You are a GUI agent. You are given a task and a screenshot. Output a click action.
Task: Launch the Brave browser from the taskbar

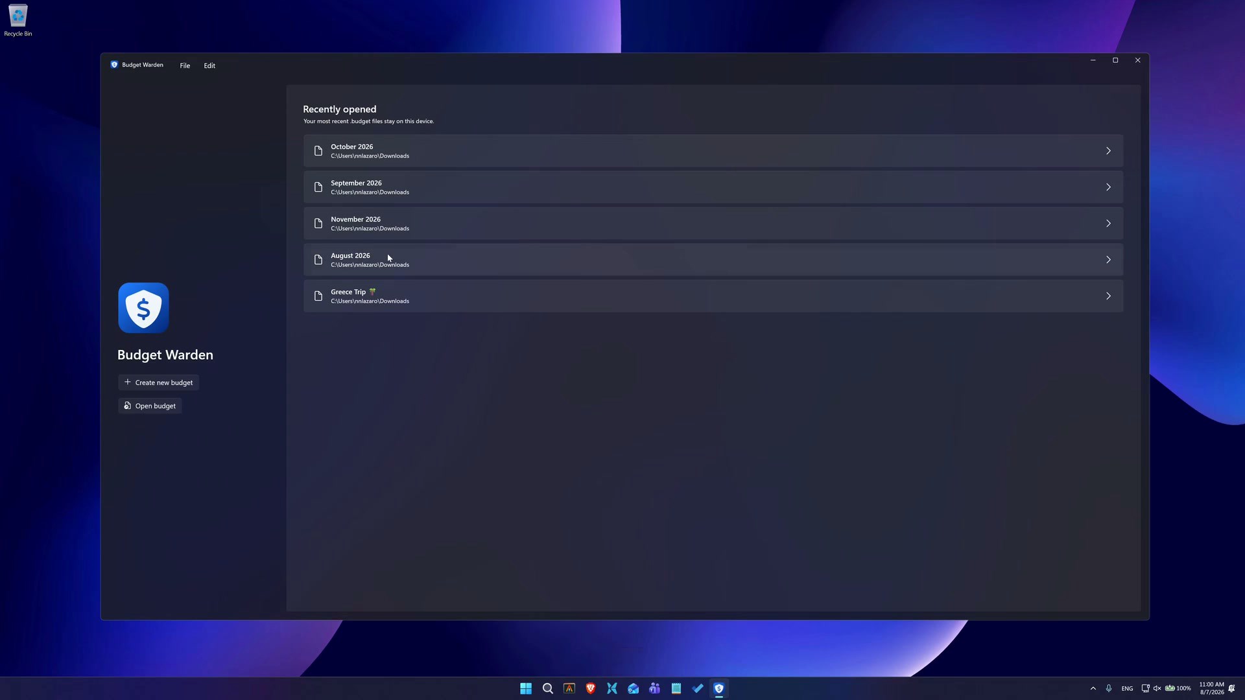click(x=591, y=688)
